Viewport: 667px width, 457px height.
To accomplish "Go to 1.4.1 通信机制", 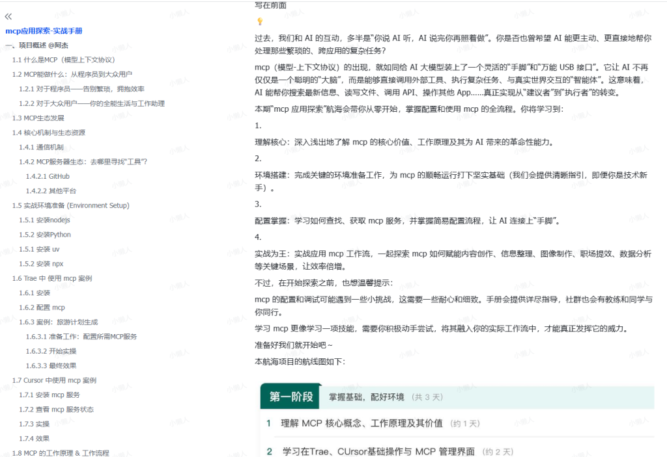I will point(41,147).
